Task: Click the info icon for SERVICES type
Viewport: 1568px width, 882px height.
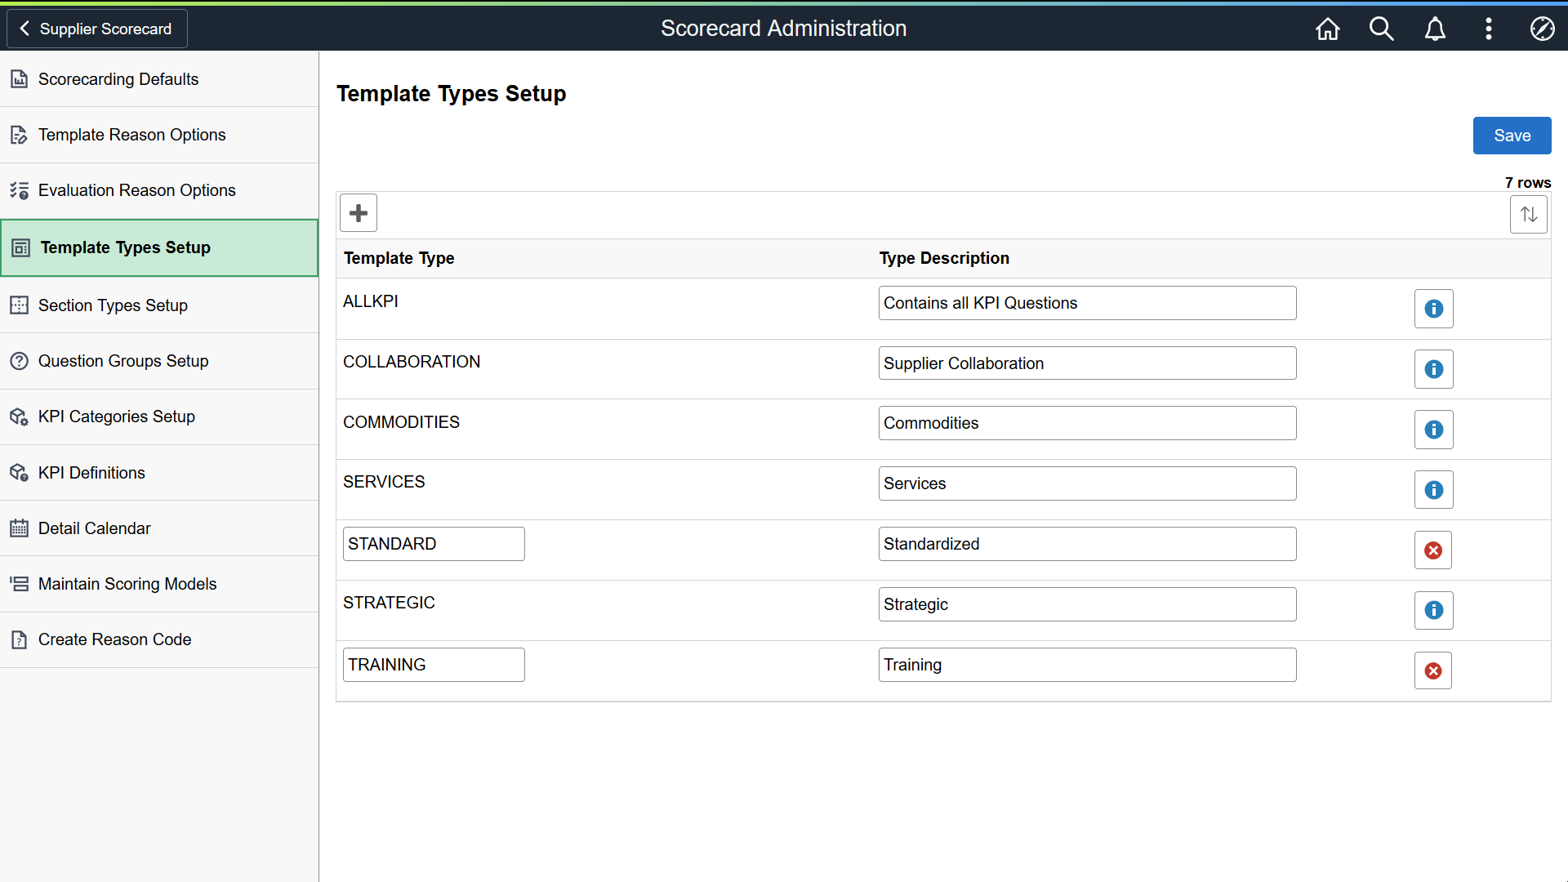Action: point(1433,489)
